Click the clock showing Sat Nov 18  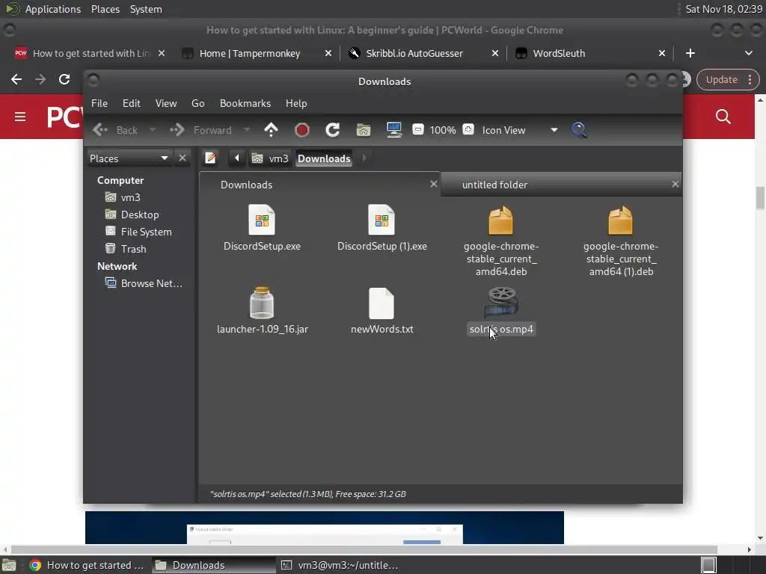pyautogui.click(x=723, y=9)
